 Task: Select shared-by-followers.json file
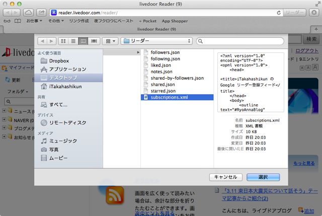click(x=177, y=78)
